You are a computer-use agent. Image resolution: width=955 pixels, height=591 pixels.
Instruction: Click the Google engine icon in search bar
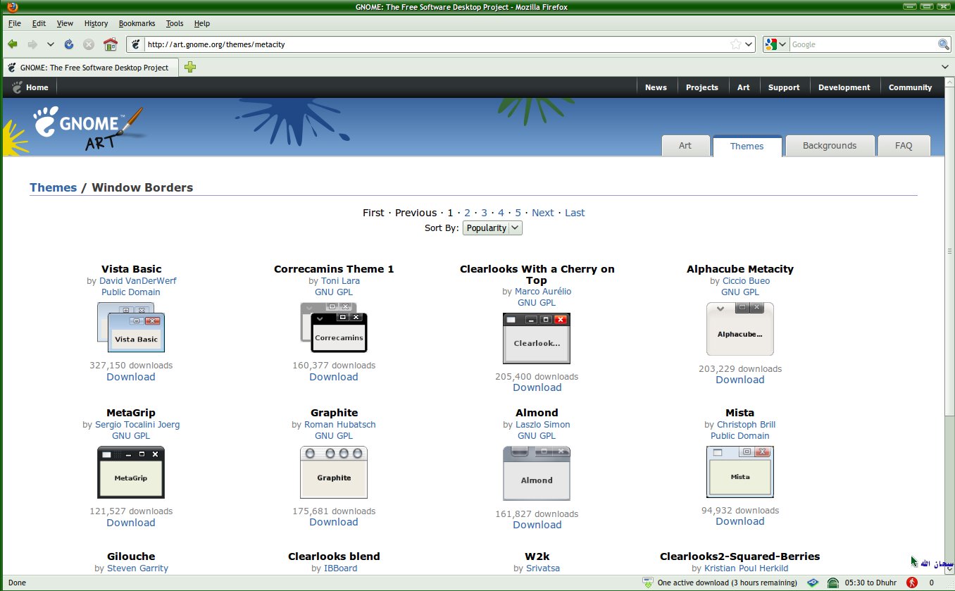coord(772,44)
